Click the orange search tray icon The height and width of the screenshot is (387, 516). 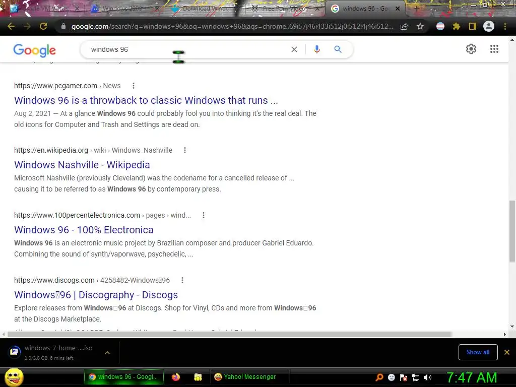[379, 377]
